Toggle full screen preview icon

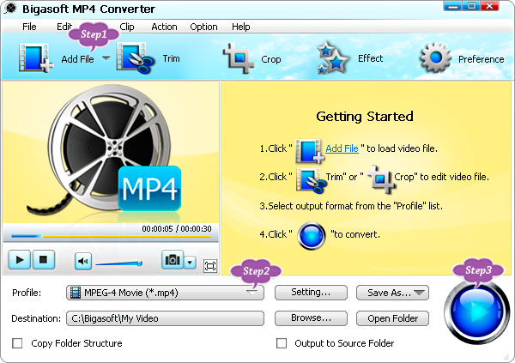[x=210, y=266]
